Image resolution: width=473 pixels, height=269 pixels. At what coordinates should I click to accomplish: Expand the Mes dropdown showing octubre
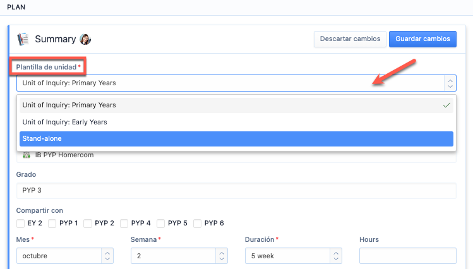(x=65, y=256)
